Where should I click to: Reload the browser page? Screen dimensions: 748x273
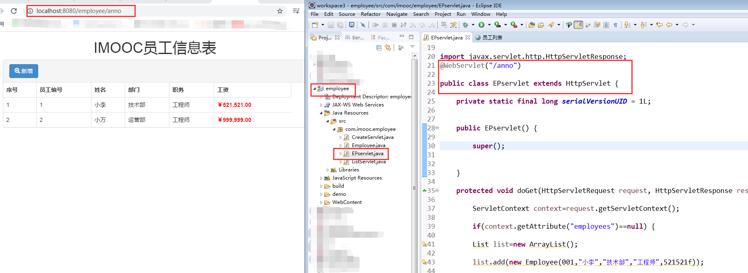click(x=14, y=11)
